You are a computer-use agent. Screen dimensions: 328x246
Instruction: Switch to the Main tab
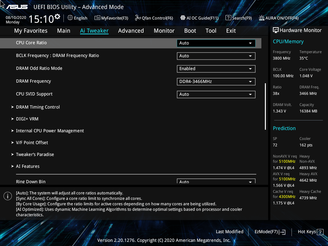[x=64, y=31]
